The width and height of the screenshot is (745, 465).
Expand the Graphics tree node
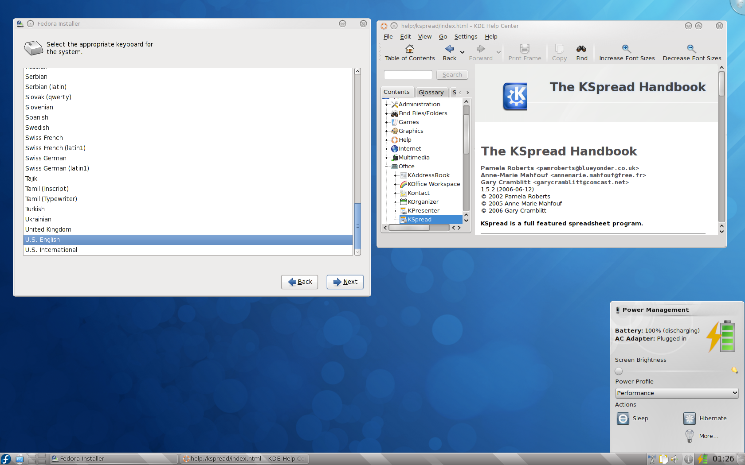click(386, 131)
